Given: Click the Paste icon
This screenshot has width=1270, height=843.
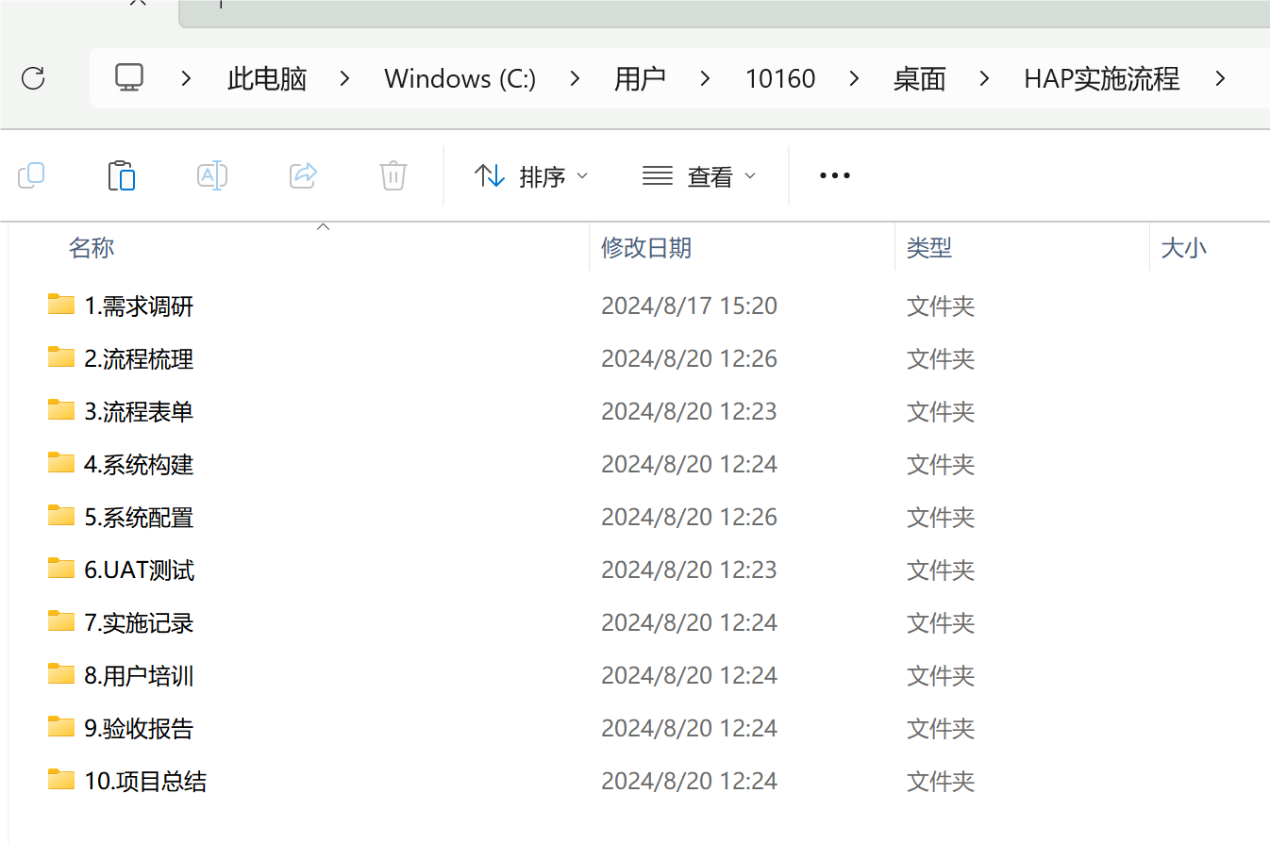Looking at the screenshot, I should click(122, 175).
